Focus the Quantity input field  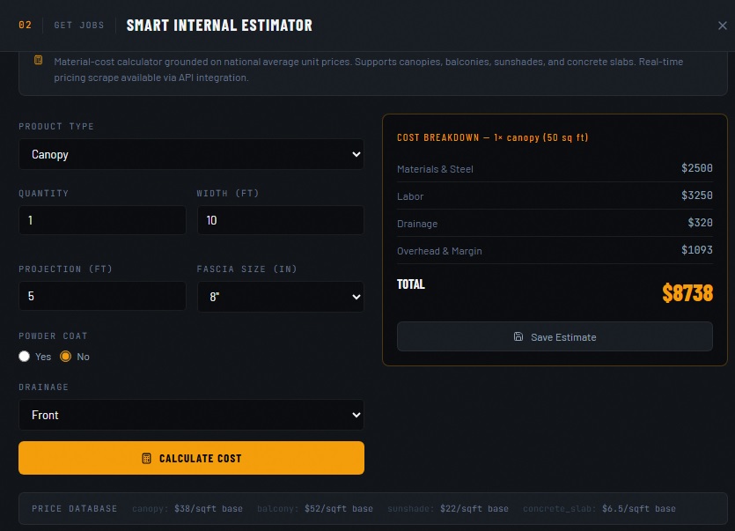pyautogui.click(x=102, y=220)
